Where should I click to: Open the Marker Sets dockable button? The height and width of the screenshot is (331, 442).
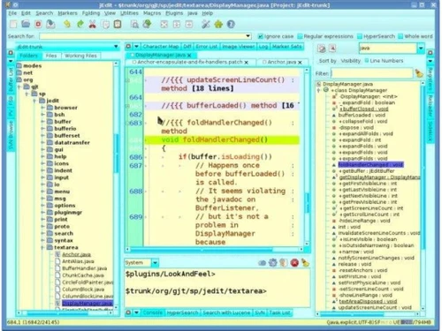(x=287, y=47)
